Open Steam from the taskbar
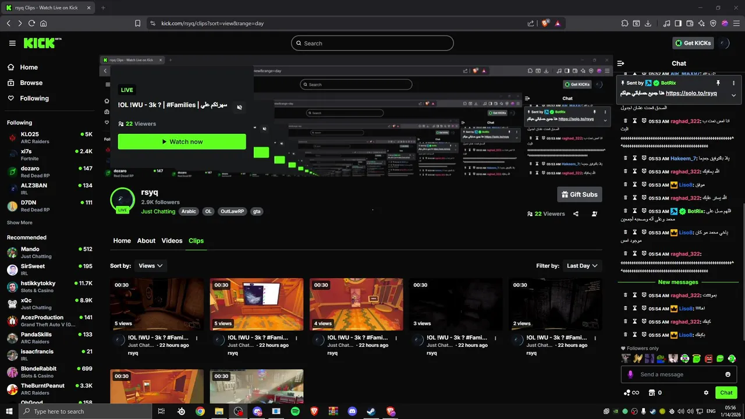The width and height of the screenshot is (745, 419). [371, 411]
